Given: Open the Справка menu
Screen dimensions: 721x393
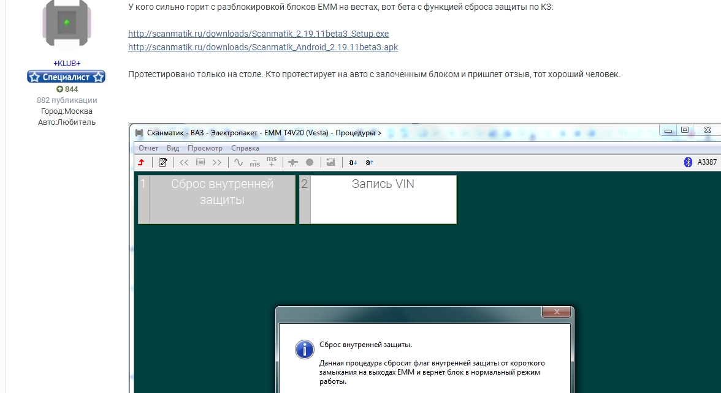Looking at the screenshot, I should (x=245, y=148).
